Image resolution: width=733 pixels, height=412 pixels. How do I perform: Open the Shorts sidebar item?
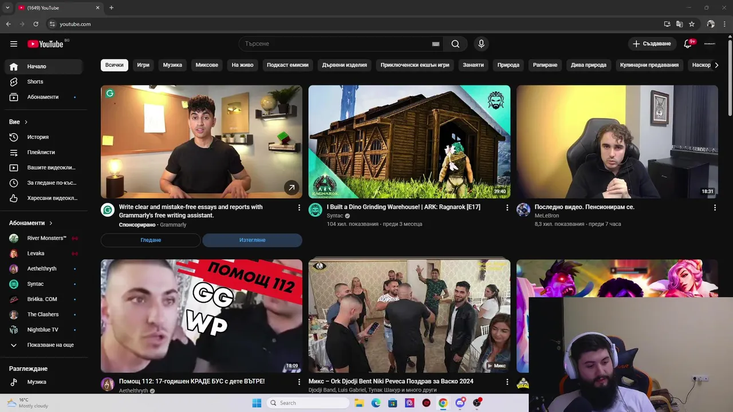[44, 82]
